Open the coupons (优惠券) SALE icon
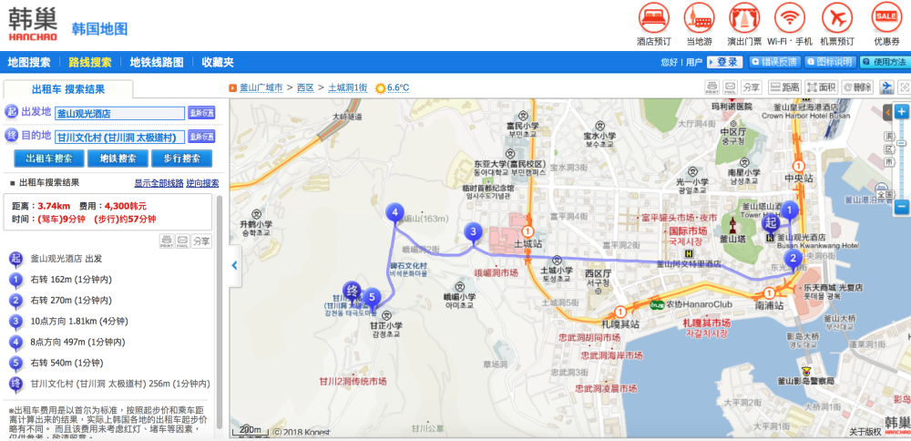 tap(886, 18)
